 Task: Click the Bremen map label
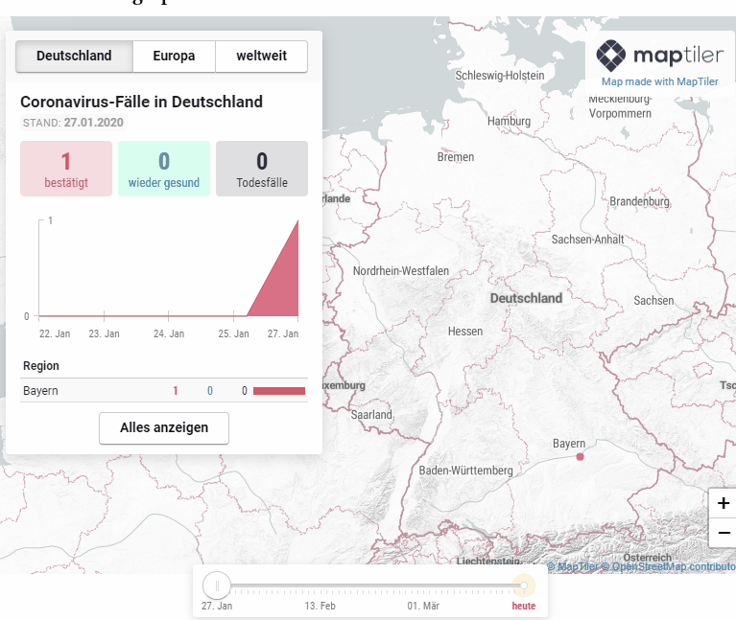tap(456, 157)
